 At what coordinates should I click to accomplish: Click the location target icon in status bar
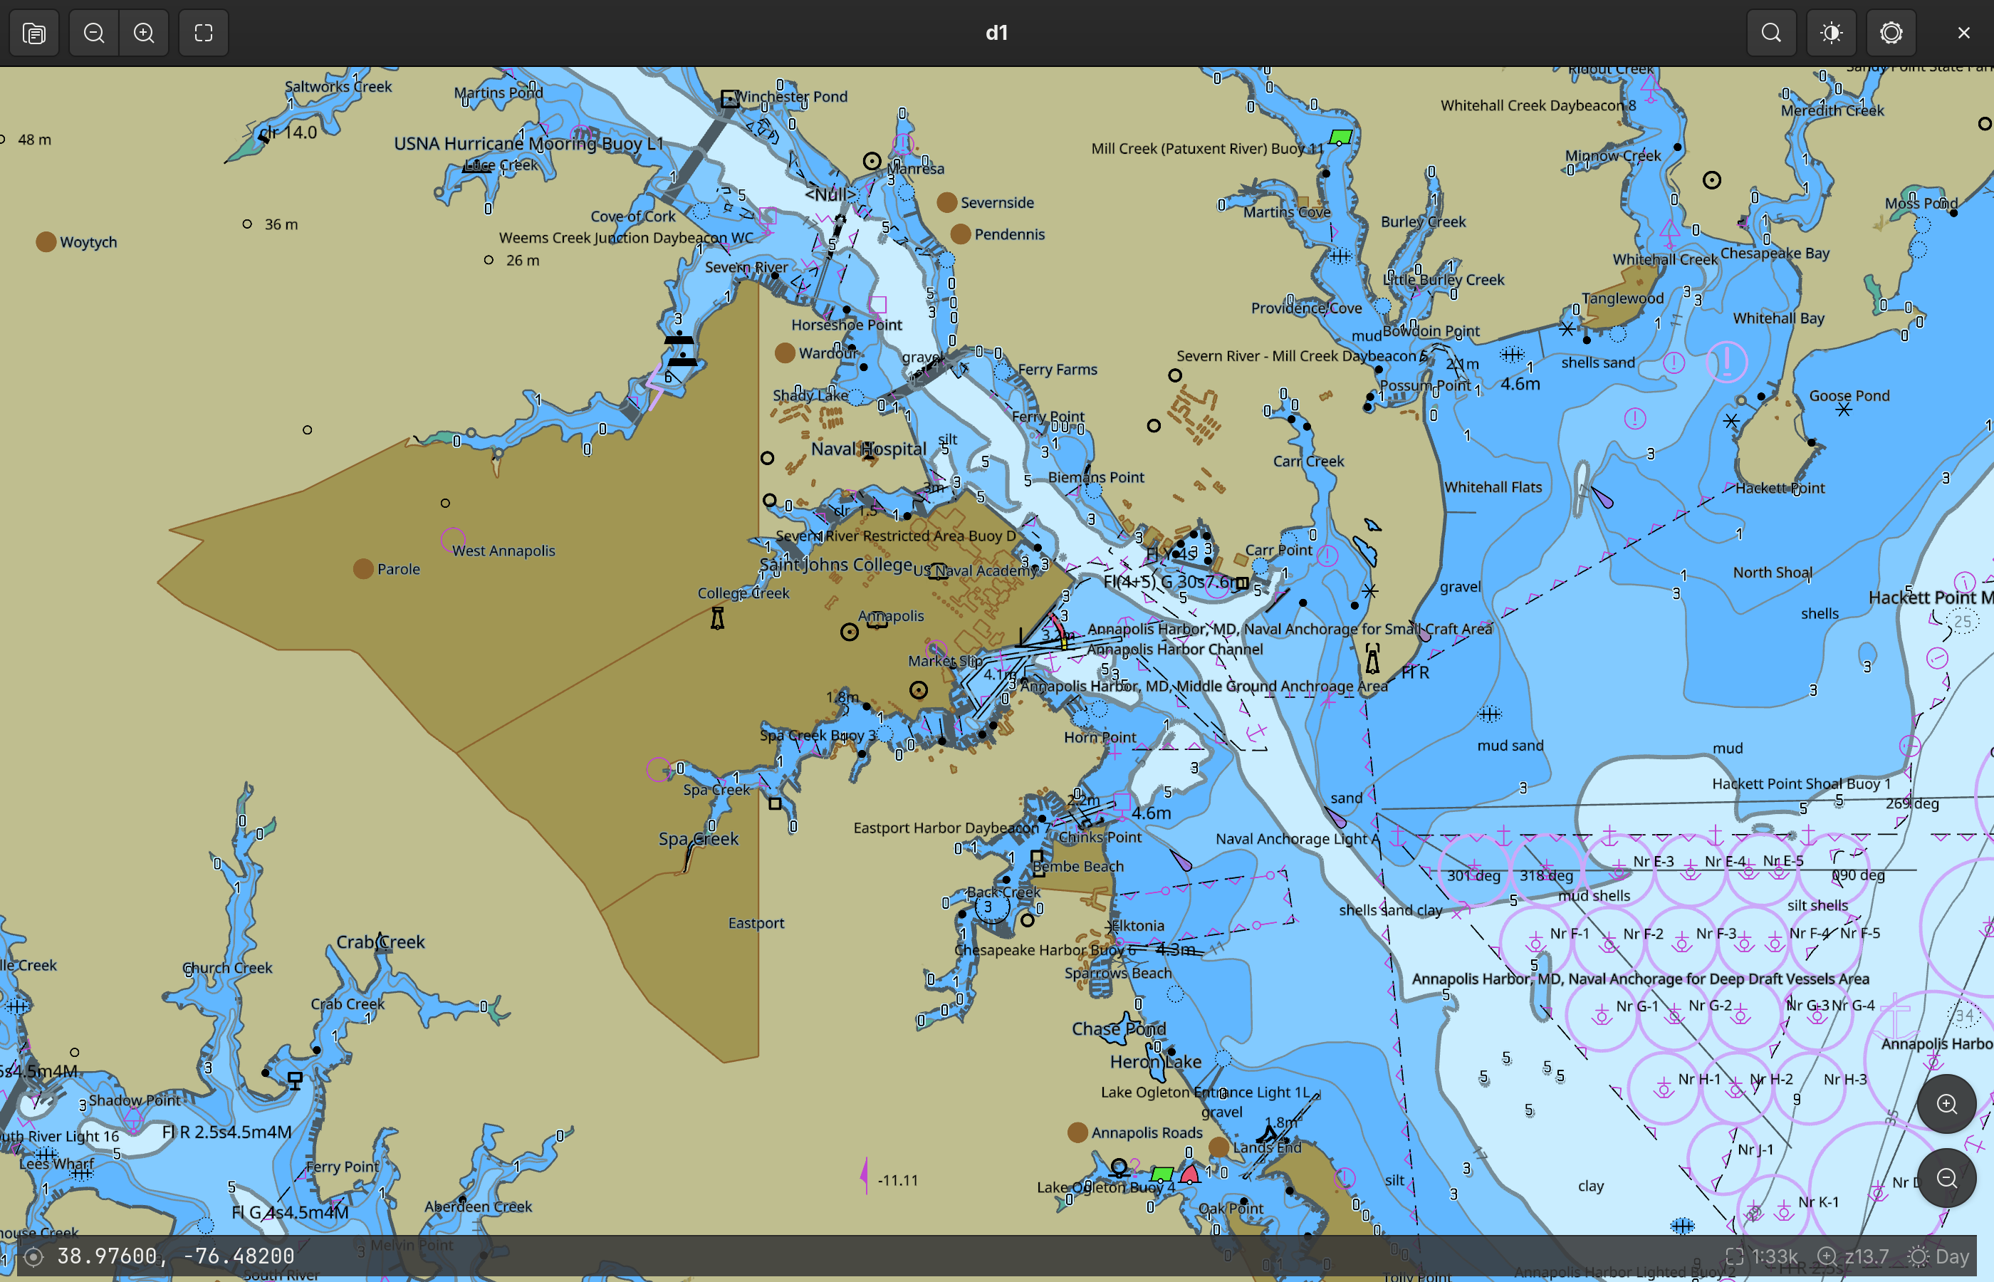click(33, 1256)
